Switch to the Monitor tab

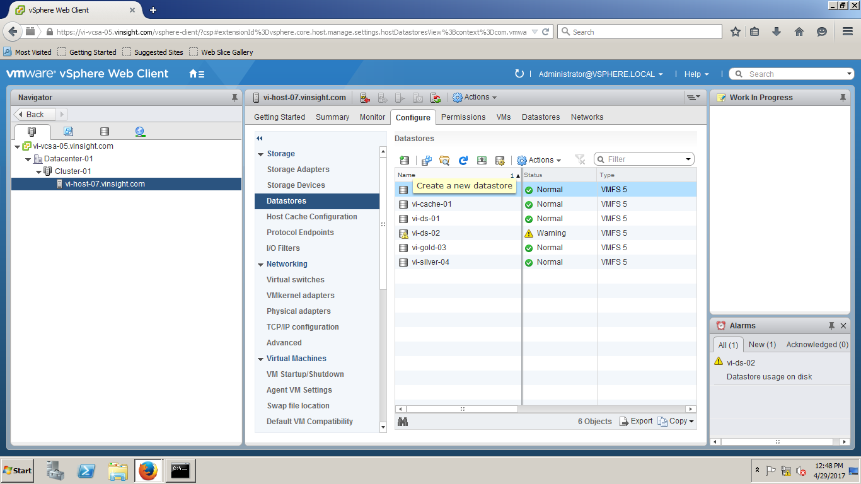point(373,117)
